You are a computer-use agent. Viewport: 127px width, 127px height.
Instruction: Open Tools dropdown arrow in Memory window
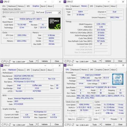coord(100,61)
